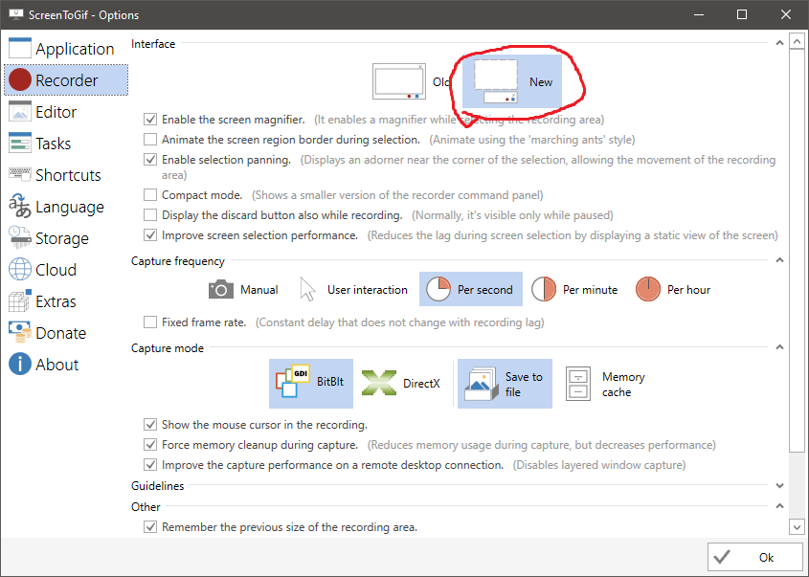Choose the New recorder interface thumbnail
The height and width of the screenshot is (577, 809).
tap(496, 81)
